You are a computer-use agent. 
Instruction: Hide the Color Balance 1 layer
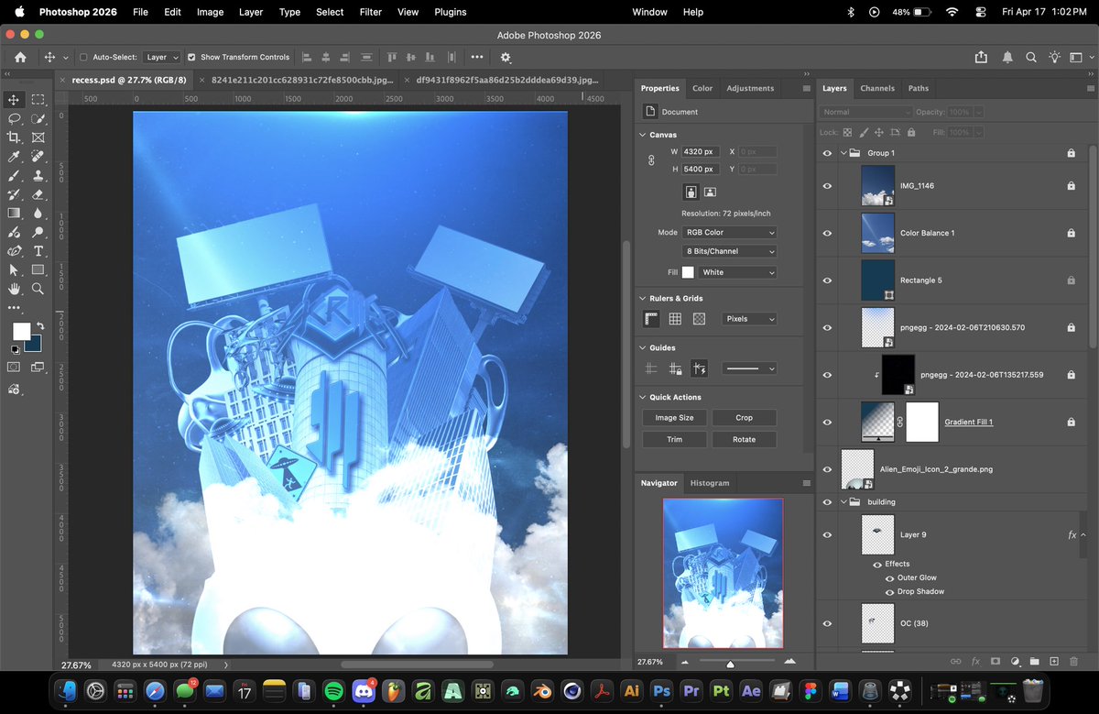pos(827,233)
